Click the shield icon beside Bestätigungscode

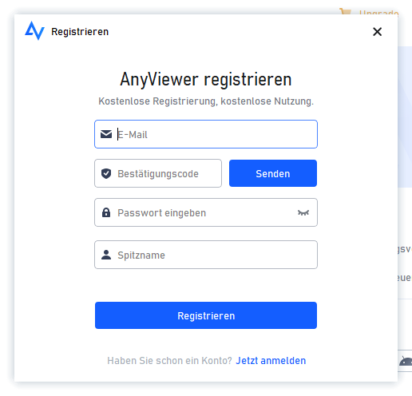tap(106, 173)
